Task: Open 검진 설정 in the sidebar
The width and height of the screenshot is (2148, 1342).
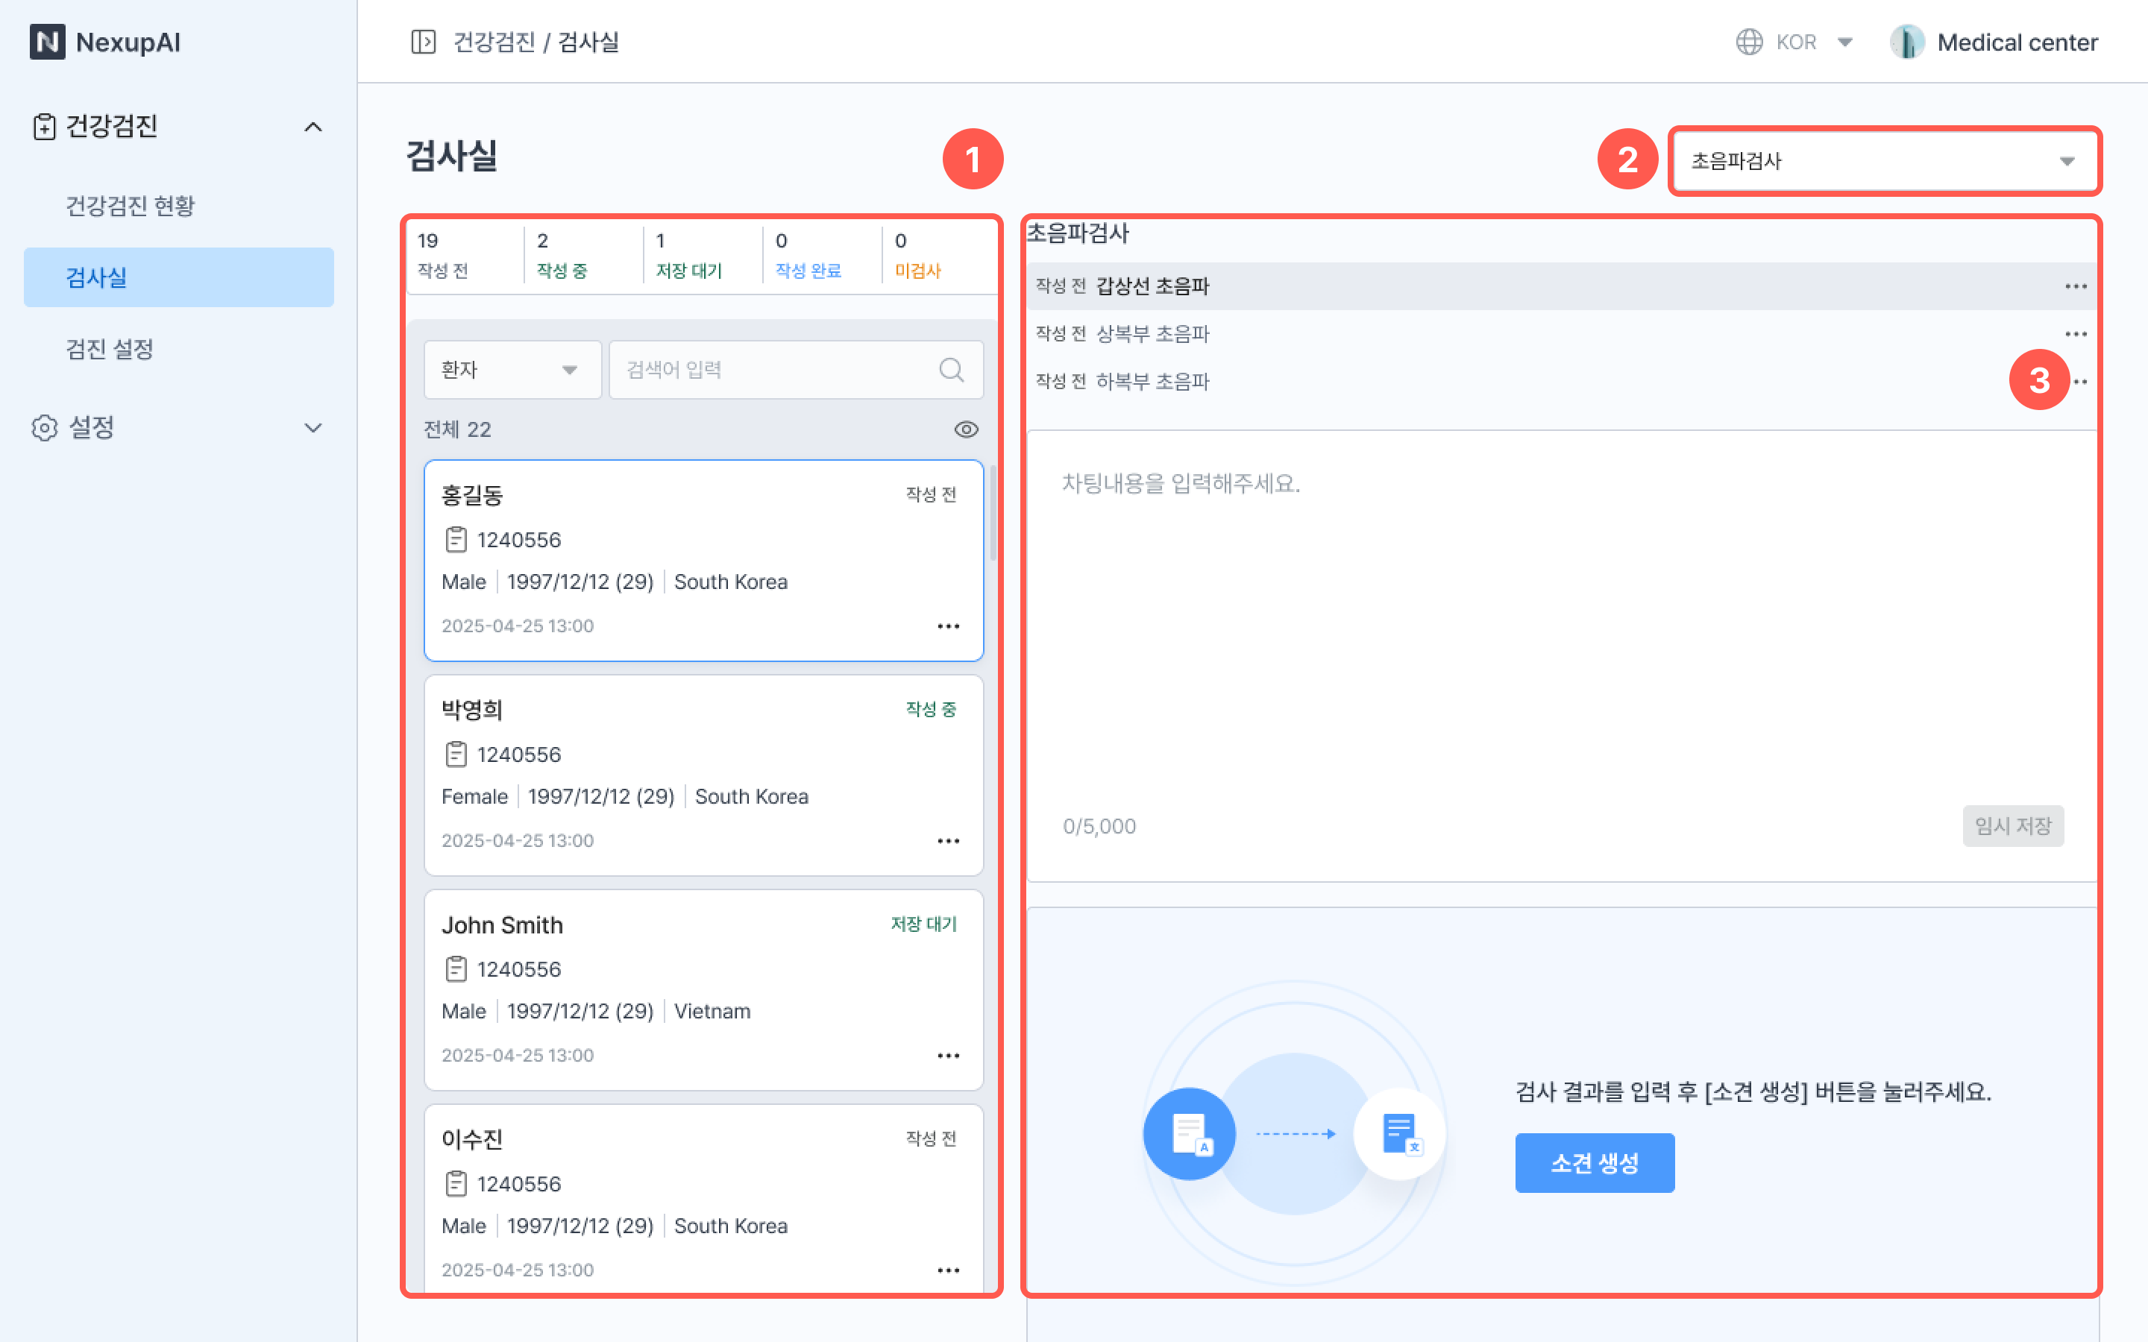Action: point(110,349)
